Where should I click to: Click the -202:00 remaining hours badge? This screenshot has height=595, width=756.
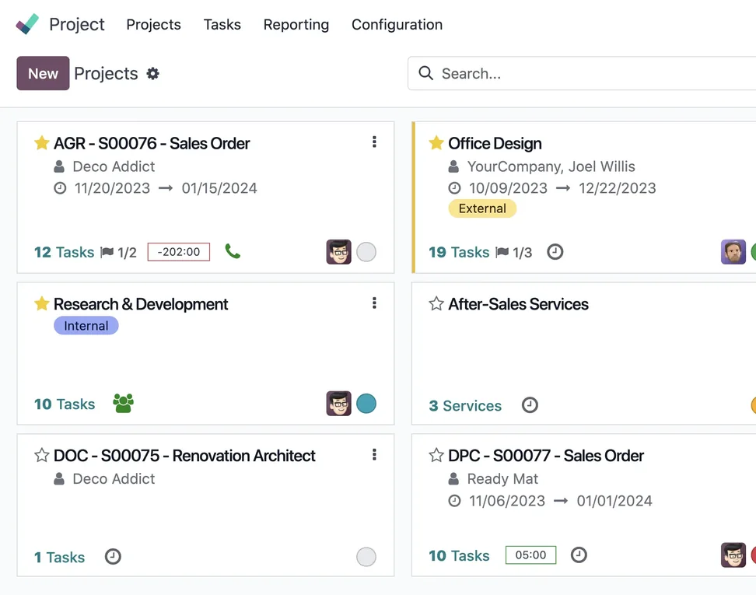click(178, 252)
